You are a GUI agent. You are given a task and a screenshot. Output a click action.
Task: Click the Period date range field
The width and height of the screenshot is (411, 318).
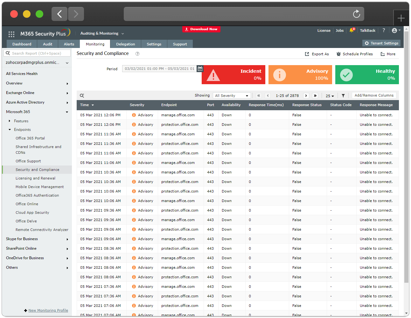159,69
